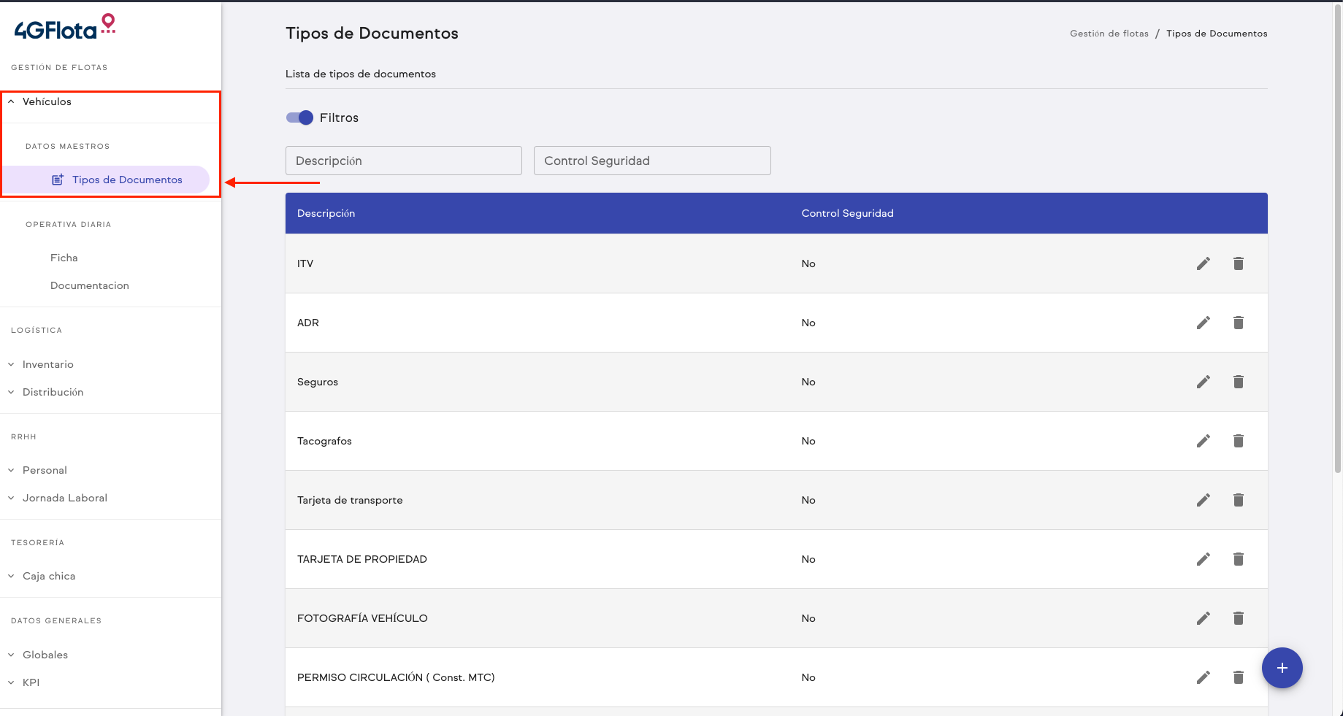Delete the TARJETA DE PROPIEDAD row
Image resolution: width=1343 pixels, height=716 pixels.
pos(1238,559)
